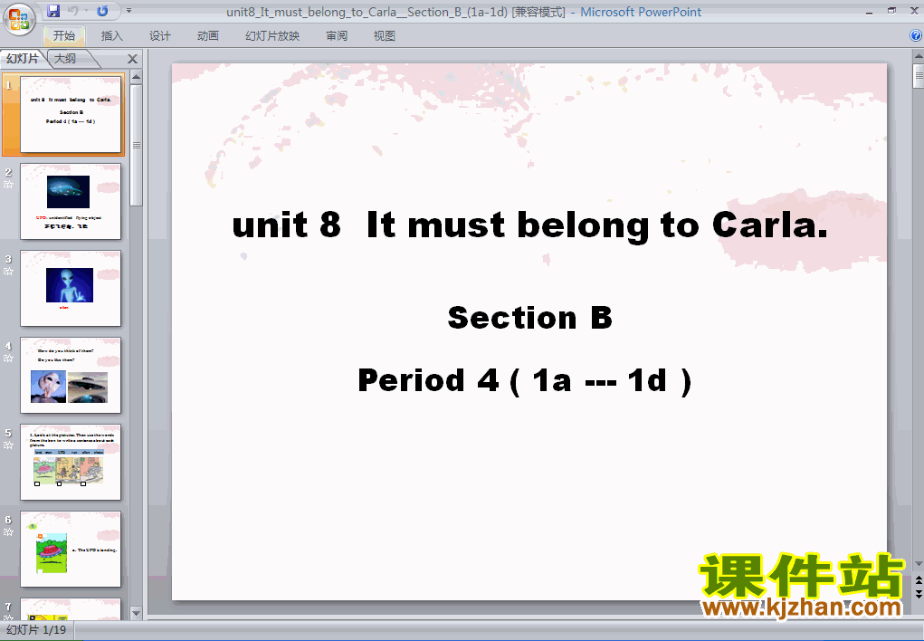The height and width of the screenshot is (641, 924).
Task: Switch to the 大纲 pane tab
Action: point(65,58)
